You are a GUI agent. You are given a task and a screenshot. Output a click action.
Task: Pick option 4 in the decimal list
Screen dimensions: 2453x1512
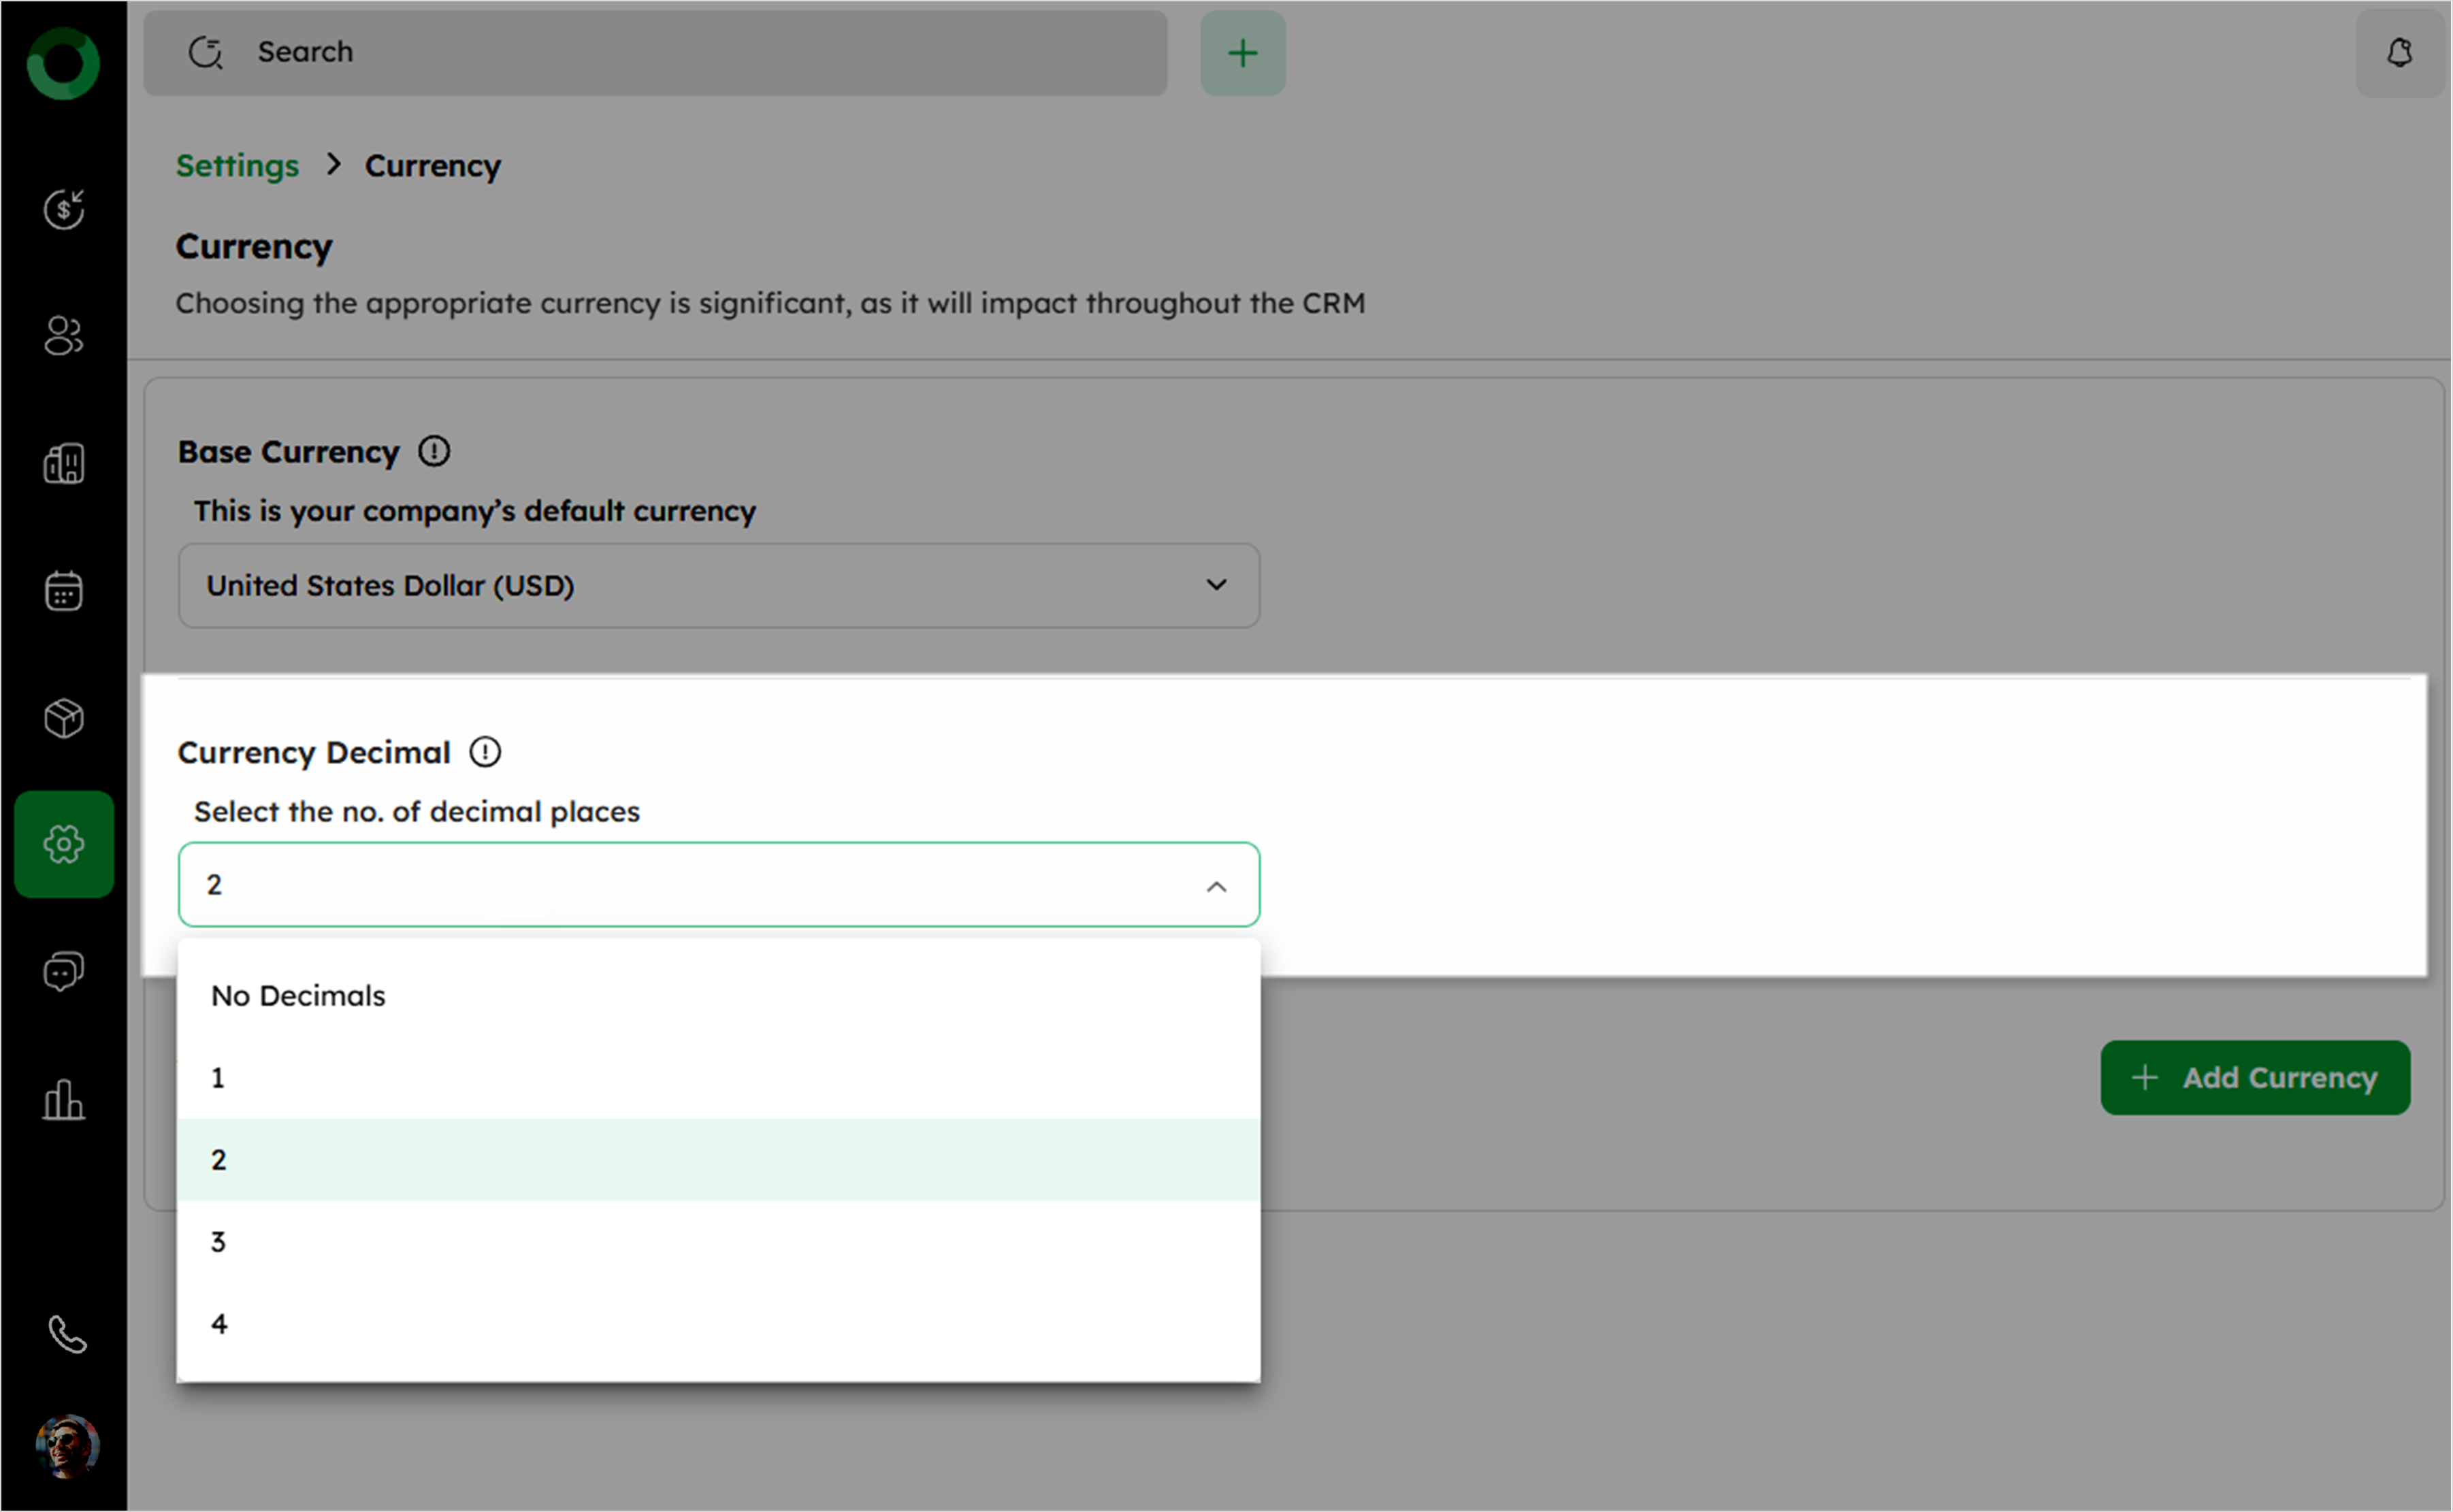pyautogui.click(x=219, y=1324)
